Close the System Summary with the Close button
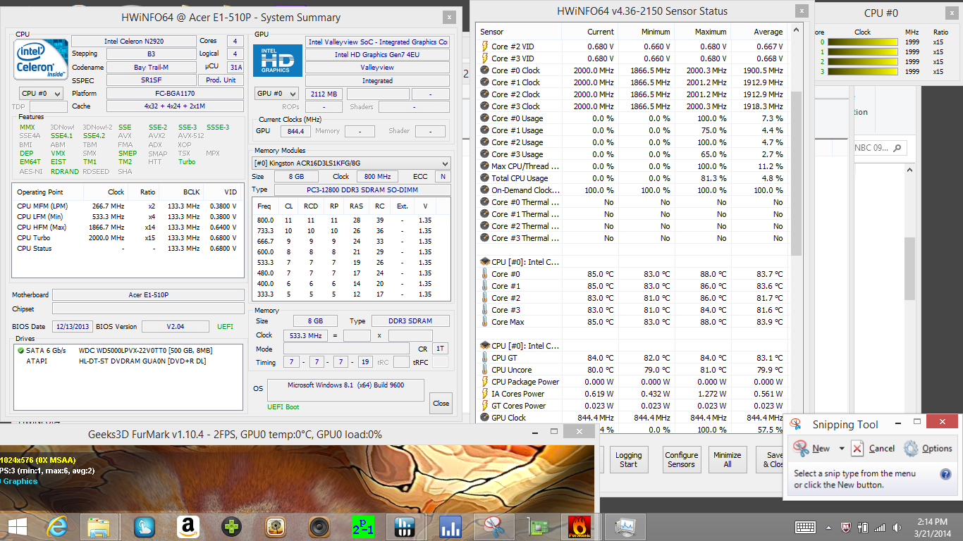This screenshot has width=963, height=541. pyautogui.click(x=441, y=403)
